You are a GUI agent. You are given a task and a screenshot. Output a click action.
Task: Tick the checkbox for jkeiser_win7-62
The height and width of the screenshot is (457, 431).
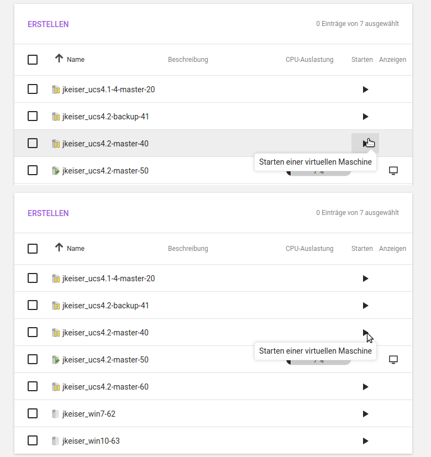[33, 413]
